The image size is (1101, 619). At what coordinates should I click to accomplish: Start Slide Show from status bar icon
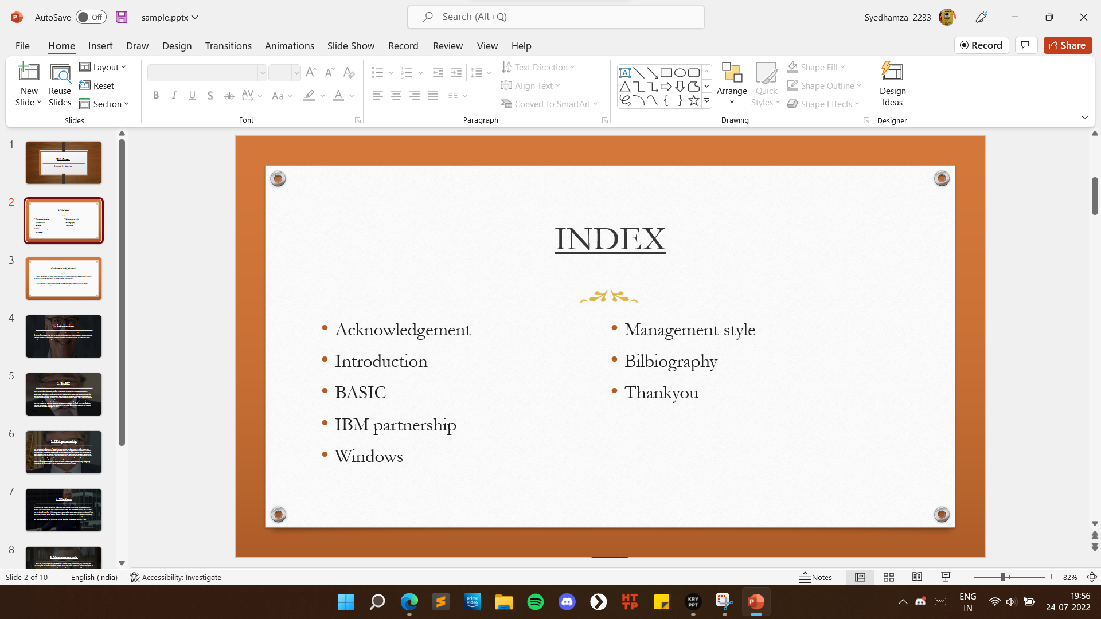click(x=946, y=577)
